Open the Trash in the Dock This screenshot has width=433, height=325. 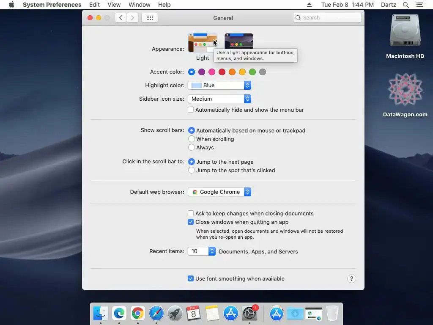pyautogui.click(x=332, y=313)
